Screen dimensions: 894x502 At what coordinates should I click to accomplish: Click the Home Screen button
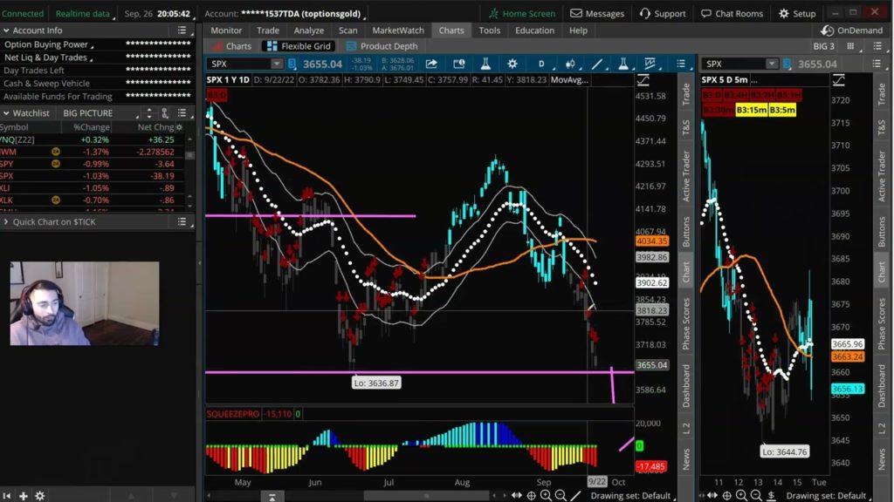point(522,13)
